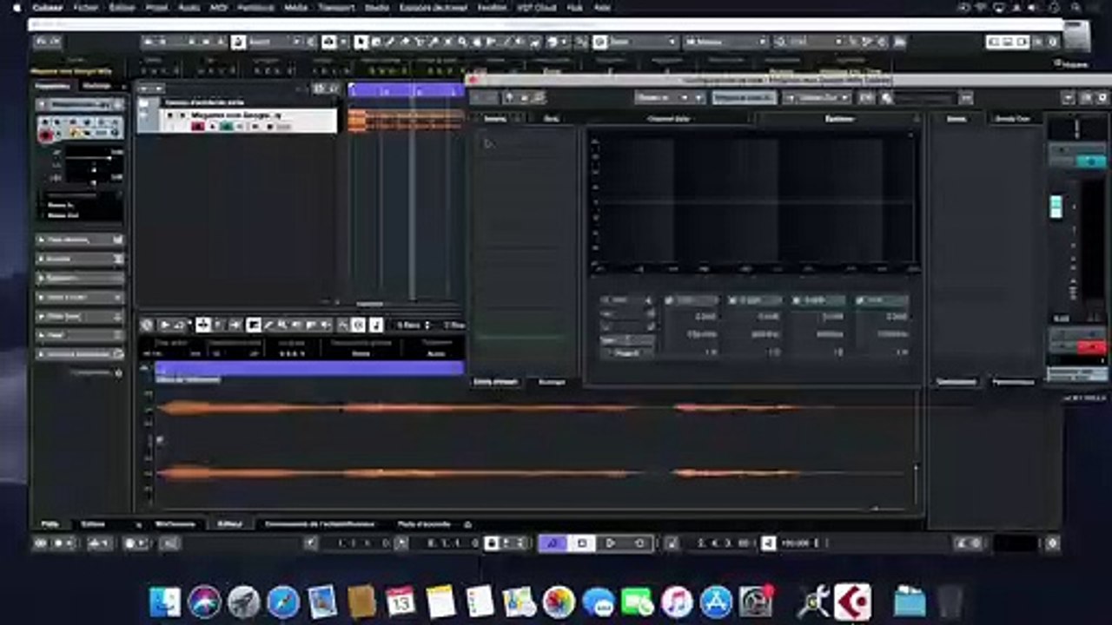Click Routage button below inserts rack
1112x625 pixels.
coord(552,382)
